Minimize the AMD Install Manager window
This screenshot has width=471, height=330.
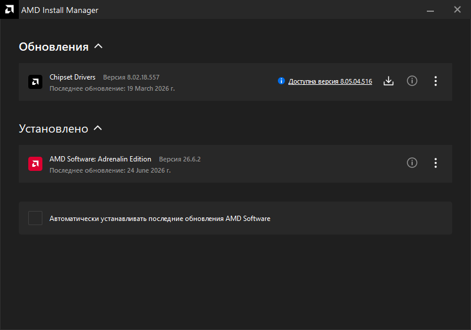tap(430, 10)
